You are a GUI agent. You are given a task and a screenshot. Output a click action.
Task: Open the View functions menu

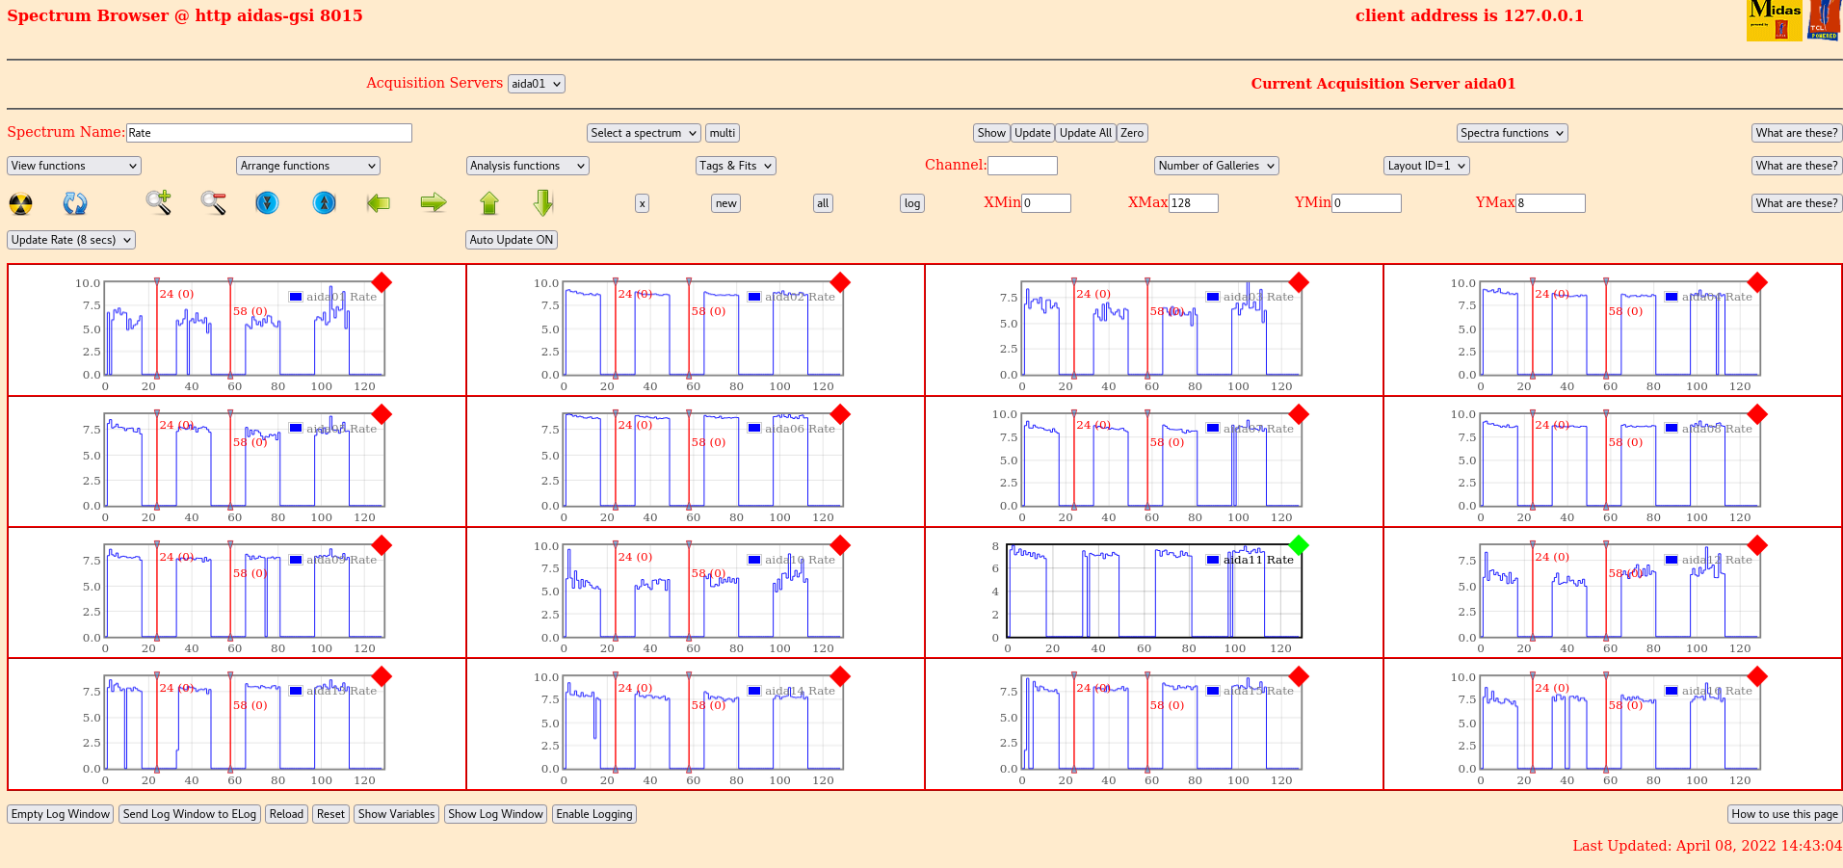coord(74,166)
